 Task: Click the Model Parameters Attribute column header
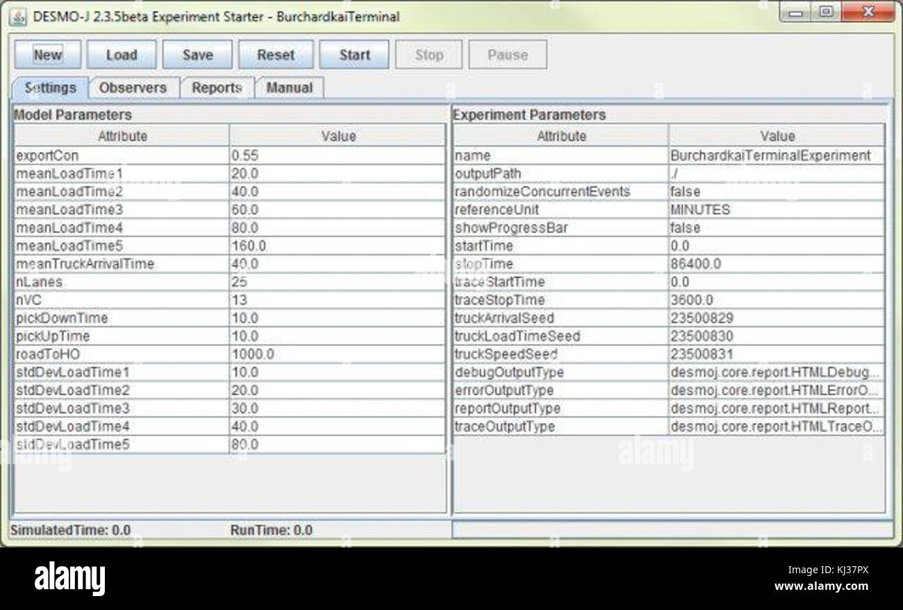(x=122, y=136)
